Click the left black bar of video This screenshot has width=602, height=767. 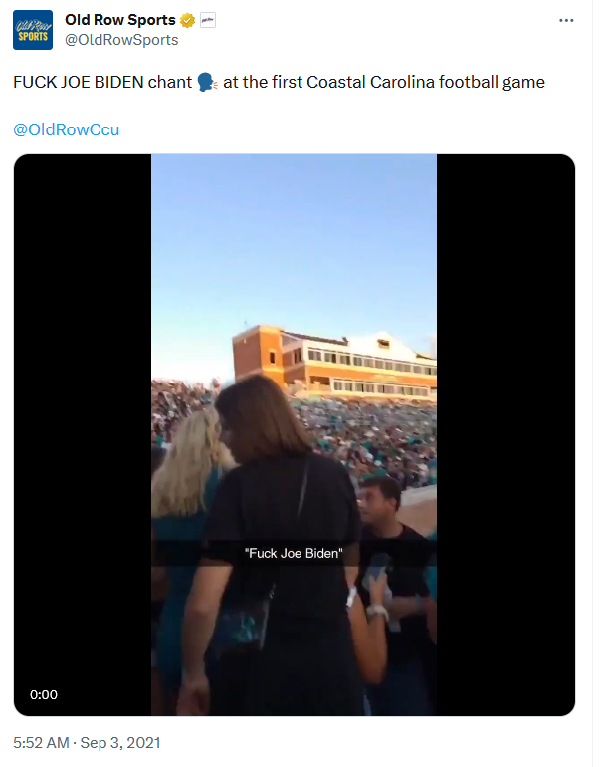pyautogui.click(x=83, y=435)
